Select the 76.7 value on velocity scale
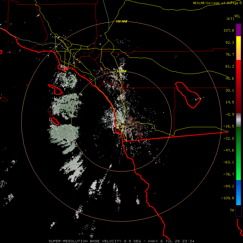This screenshot has height=243, width=243. 230,54
